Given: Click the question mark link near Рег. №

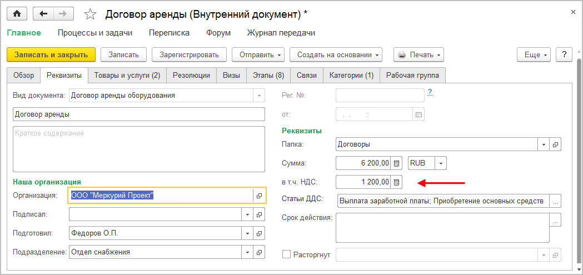Looking at the screenshot, I should click(430, 91).
